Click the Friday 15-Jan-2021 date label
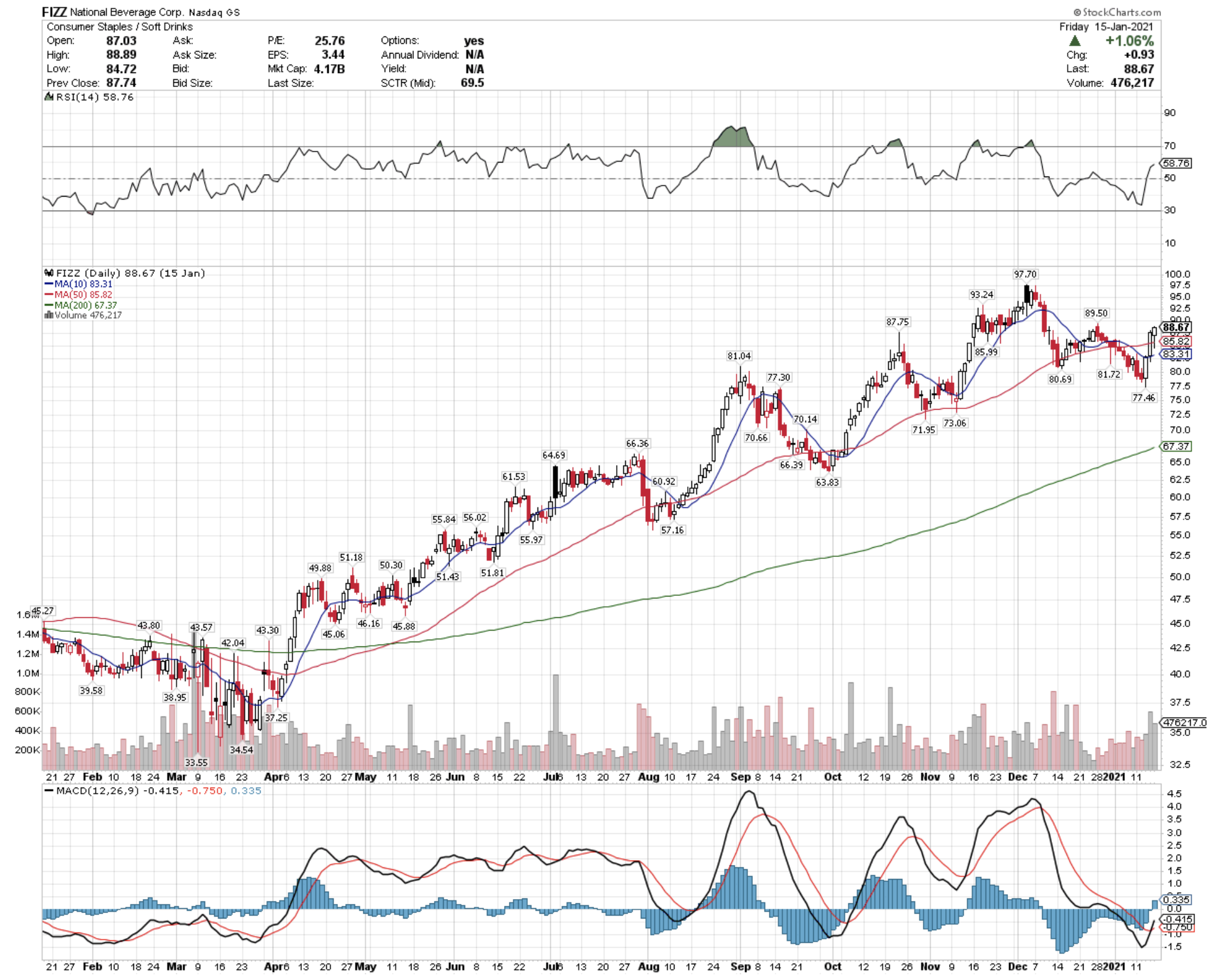 tap(1106, 27)
